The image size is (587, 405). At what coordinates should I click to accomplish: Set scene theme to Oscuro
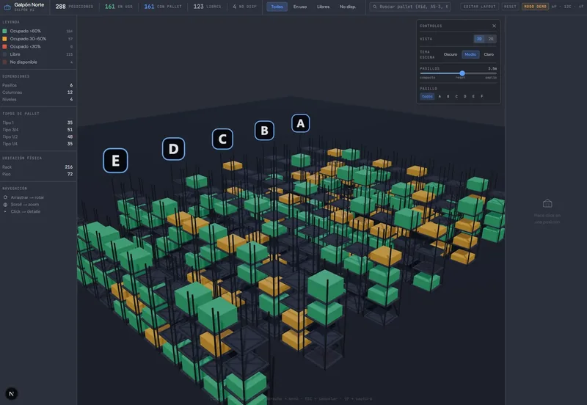pos(451,54)
